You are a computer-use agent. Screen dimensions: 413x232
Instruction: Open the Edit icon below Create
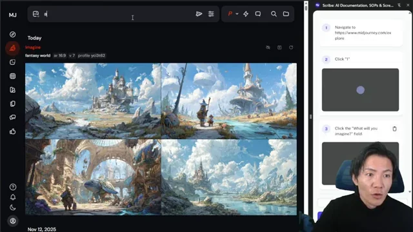[x=12, y=62]
